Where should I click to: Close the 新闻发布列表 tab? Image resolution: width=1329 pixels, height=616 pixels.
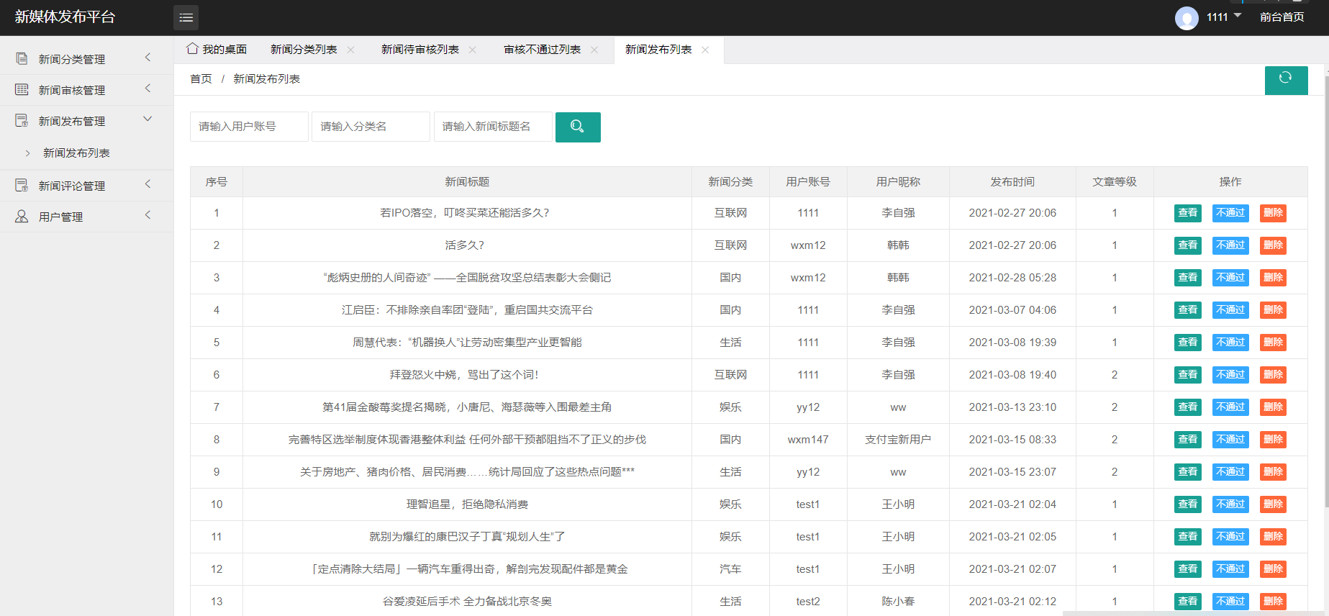click(705, 50)
